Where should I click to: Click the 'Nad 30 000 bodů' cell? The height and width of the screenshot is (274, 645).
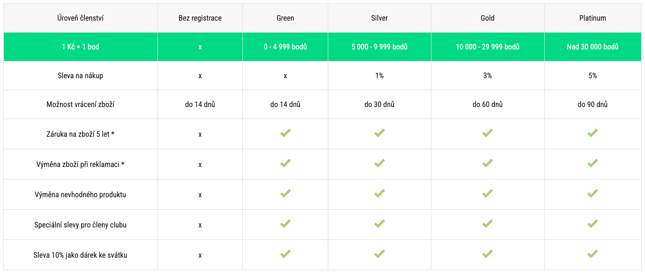(x=593, y=47)
